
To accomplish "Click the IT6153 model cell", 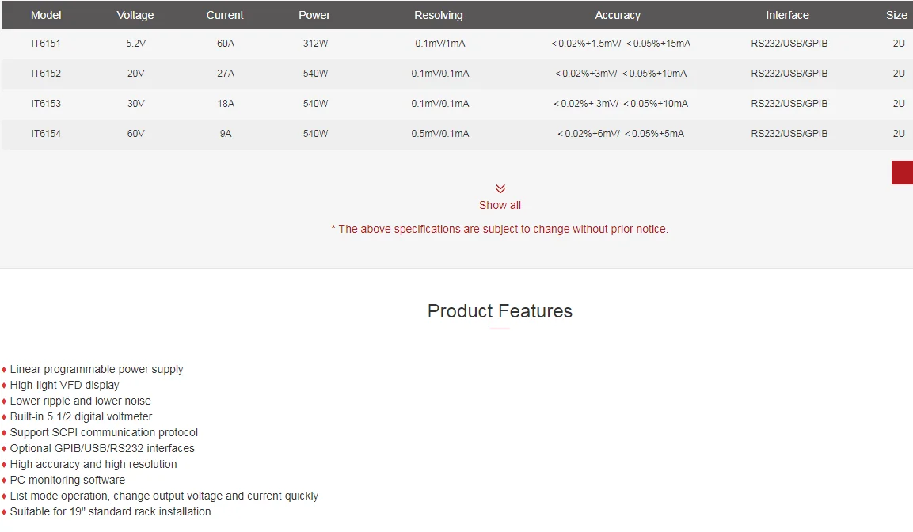I will pos(46,104).
